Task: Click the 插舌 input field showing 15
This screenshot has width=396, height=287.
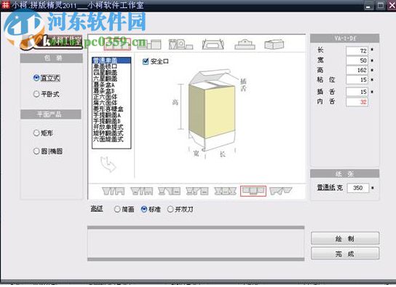Action: [x=357, y=92]
